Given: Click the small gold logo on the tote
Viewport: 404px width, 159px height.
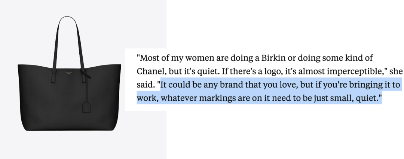Looking at the screenshot, I should (x=69, y=73).
